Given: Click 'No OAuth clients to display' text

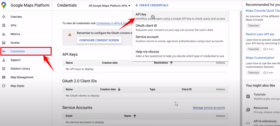Looking at the screenshot, I should pos(83,96).
